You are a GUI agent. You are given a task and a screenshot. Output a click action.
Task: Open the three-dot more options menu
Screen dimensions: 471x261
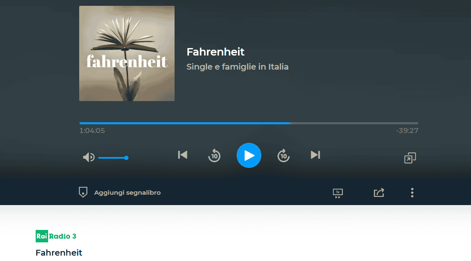[412, 193]
